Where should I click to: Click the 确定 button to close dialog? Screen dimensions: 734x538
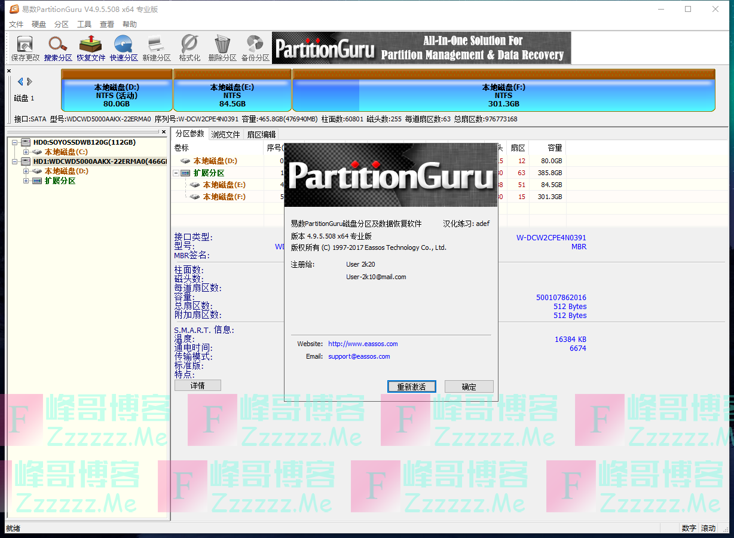tap(469, 387)
